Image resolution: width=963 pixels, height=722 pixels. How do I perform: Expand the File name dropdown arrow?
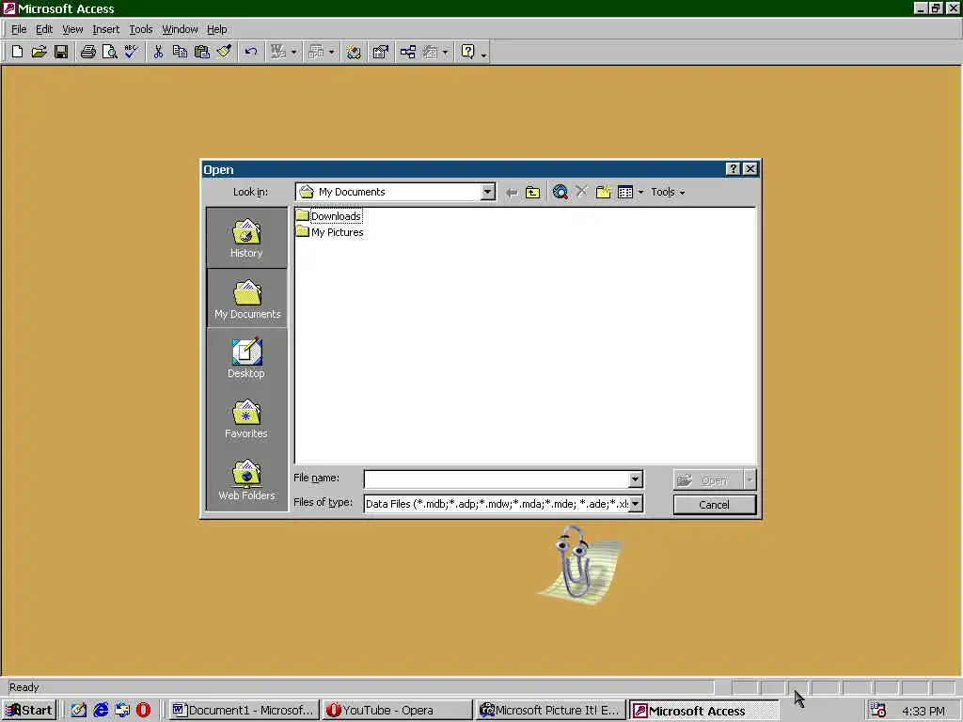pyautogui.click(x=635, y=479)
